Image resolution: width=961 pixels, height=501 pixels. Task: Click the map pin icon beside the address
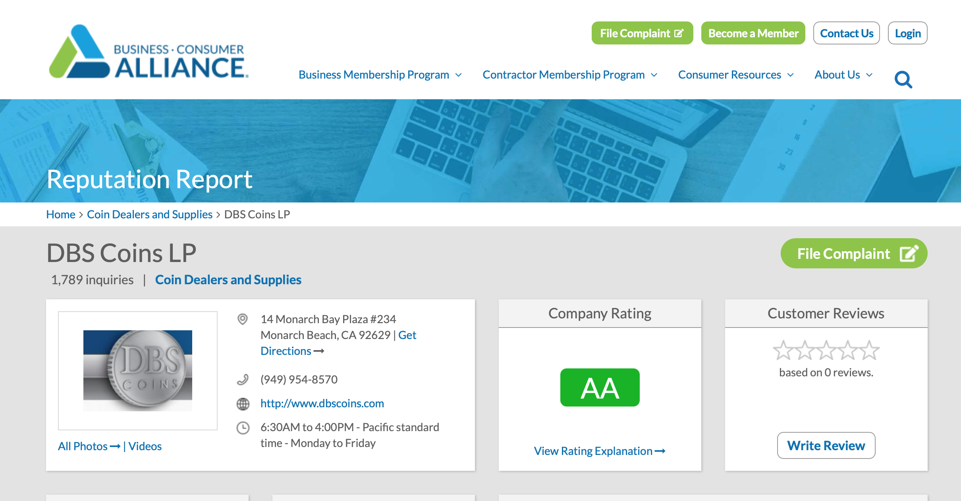tap(243, 319)
